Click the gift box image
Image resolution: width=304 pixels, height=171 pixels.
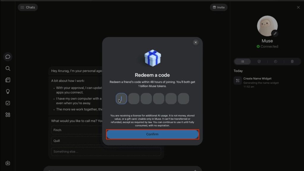coord(153,58)
